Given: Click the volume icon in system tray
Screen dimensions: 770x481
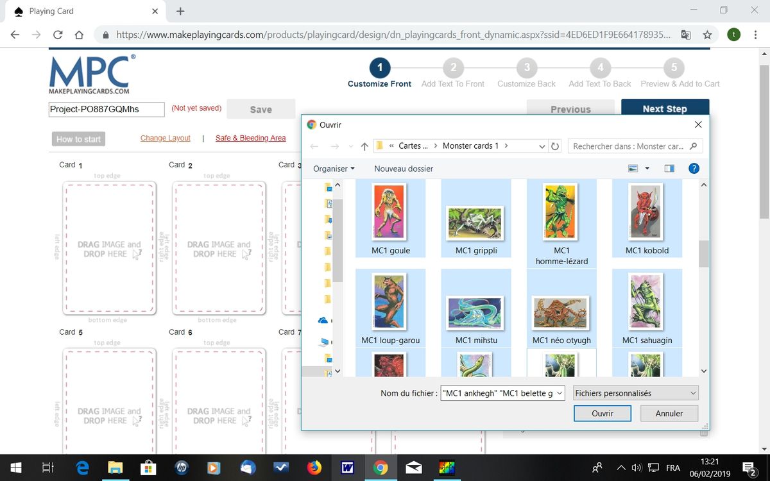Looking at the screenshot, I should pos(637,468).
